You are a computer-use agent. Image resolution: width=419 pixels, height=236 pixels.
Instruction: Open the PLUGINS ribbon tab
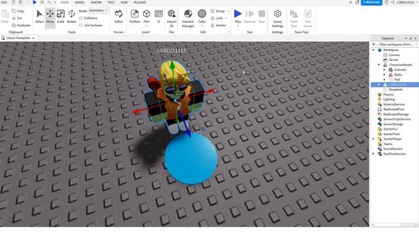[x=139, y=3]
